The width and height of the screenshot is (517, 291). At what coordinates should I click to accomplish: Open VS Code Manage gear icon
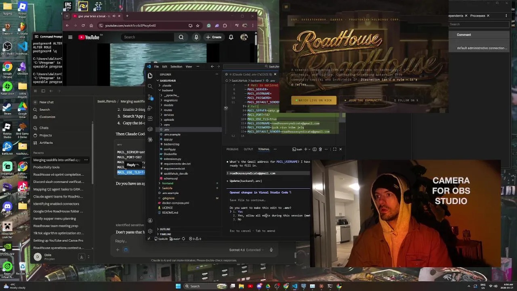[x=150, y=231]
